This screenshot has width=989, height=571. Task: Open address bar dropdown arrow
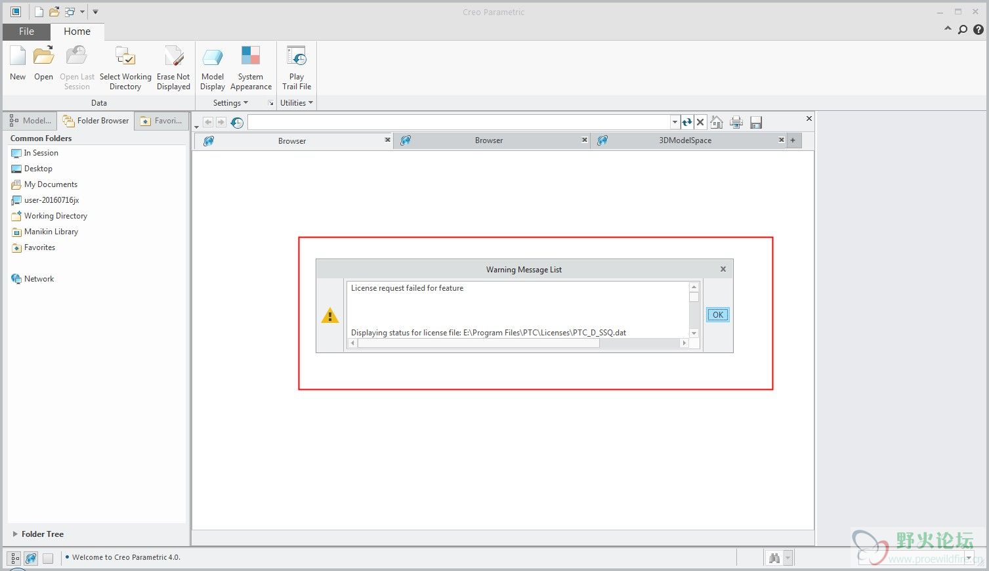pos(675,122)
